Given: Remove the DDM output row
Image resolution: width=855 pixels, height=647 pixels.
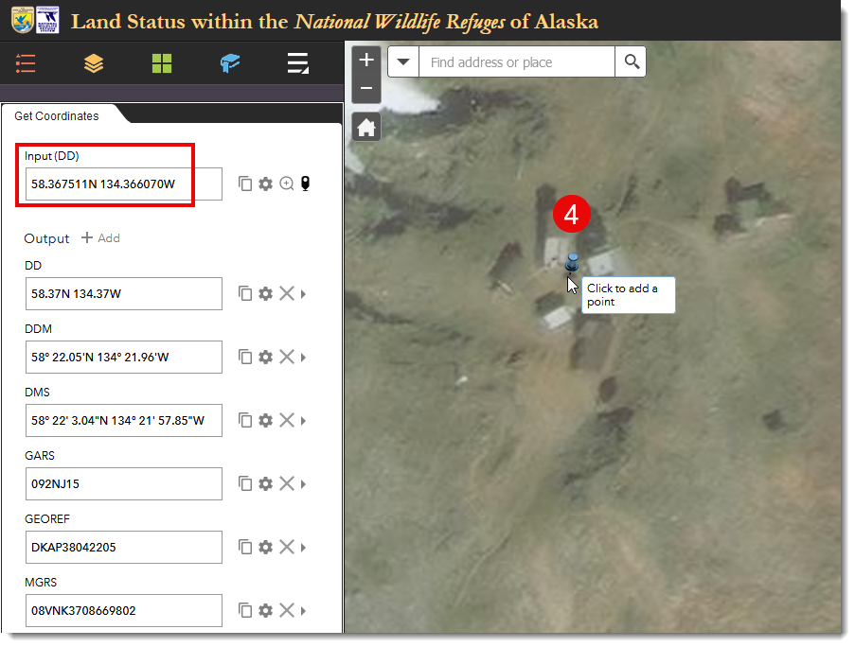Looking at the screenshot, I should pos(287,357).
